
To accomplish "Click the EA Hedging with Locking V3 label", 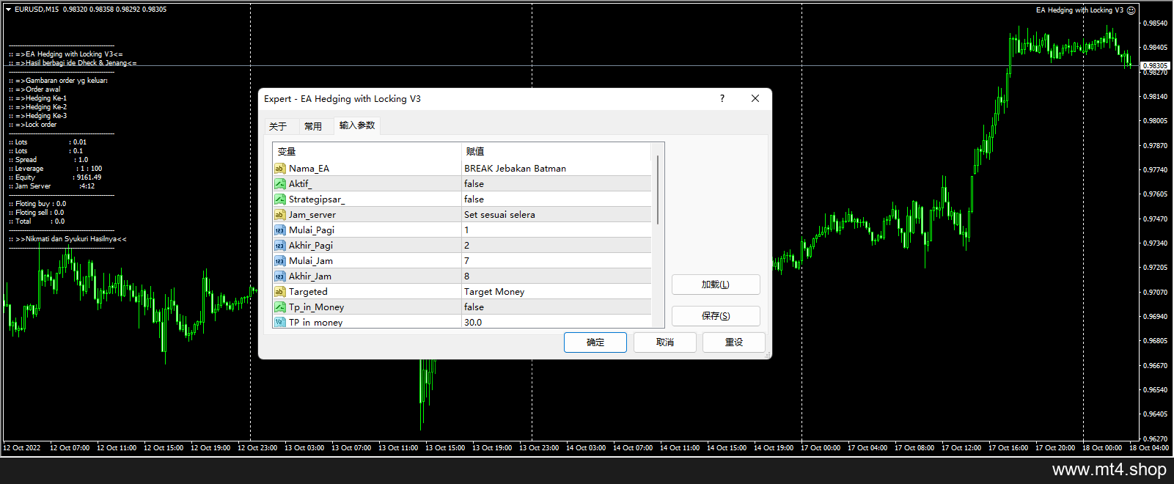I will point(1079,10).
